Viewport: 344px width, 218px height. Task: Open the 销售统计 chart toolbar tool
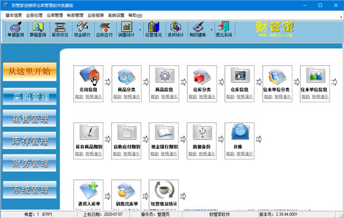[126, 29]
